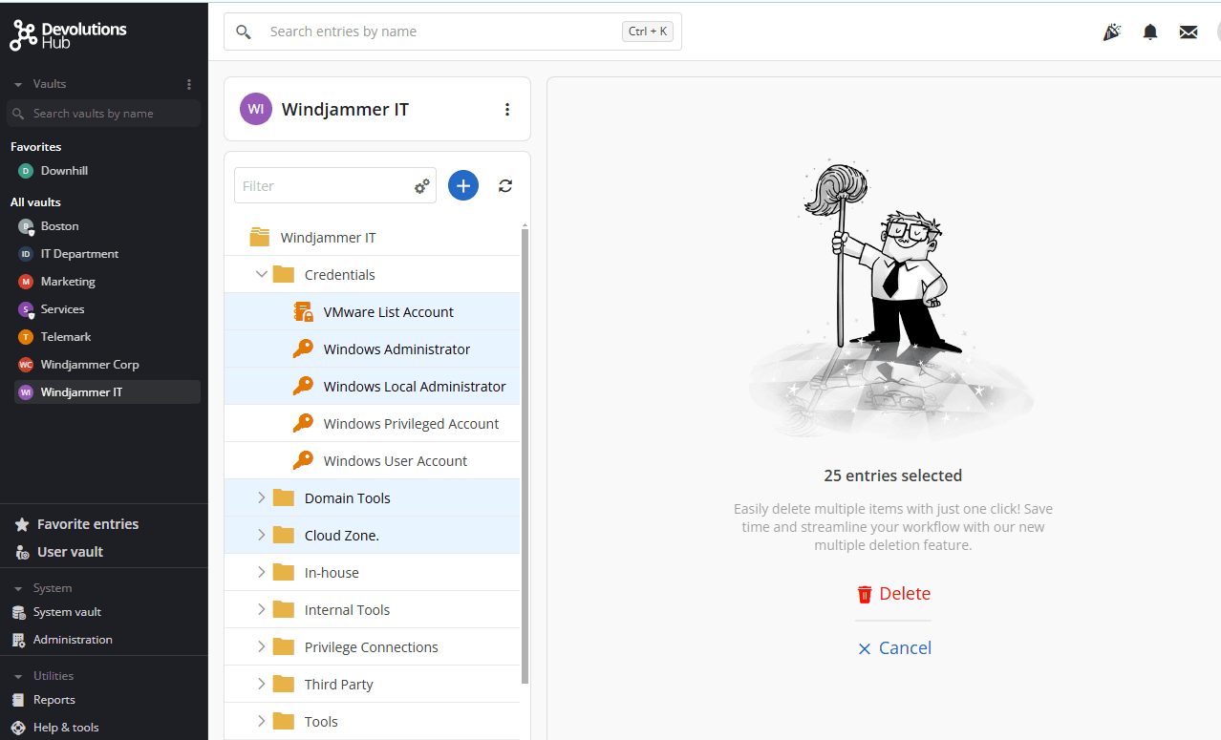This screenshot has width=1221, height=740.
Task: Collapse the Credentials folder
Action: tap(262, 275)
